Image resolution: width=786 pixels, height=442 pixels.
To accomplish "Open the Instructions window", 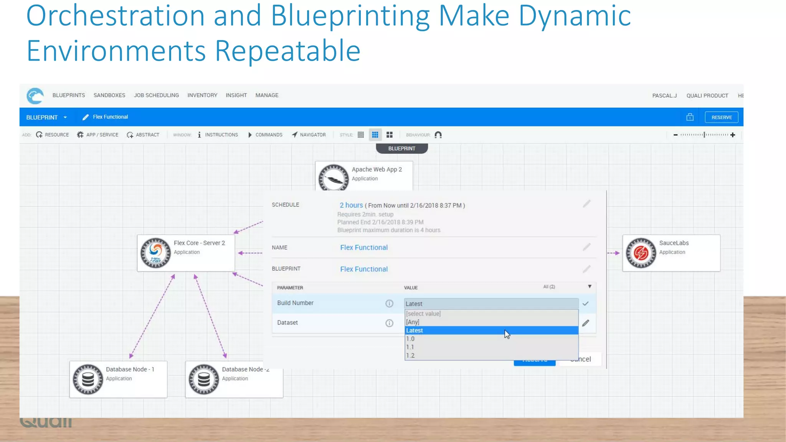I will pos(218,135).
